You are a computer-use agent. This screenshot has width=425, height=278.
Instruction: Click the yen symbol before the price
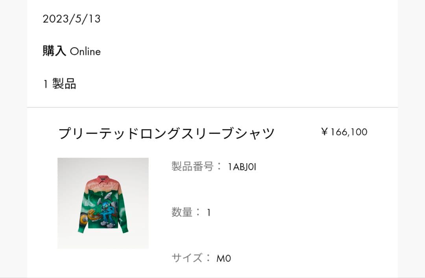325,132
